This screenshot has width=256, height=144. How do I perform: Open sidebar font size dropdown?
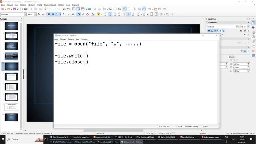248,27
